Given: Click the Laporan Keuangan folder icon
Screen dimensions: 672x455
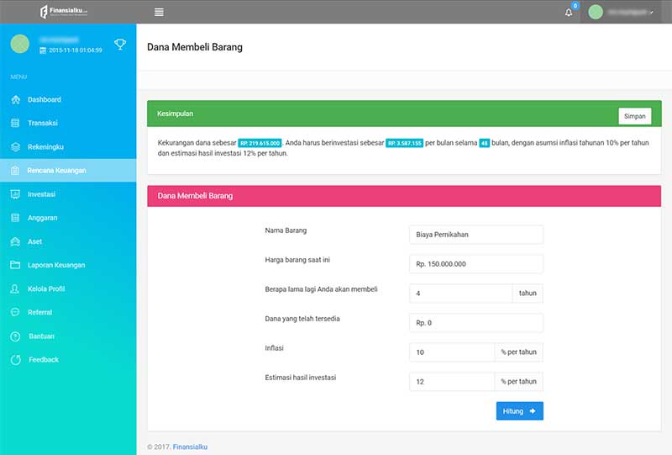Looking at the screenshot, I should 15,265.
